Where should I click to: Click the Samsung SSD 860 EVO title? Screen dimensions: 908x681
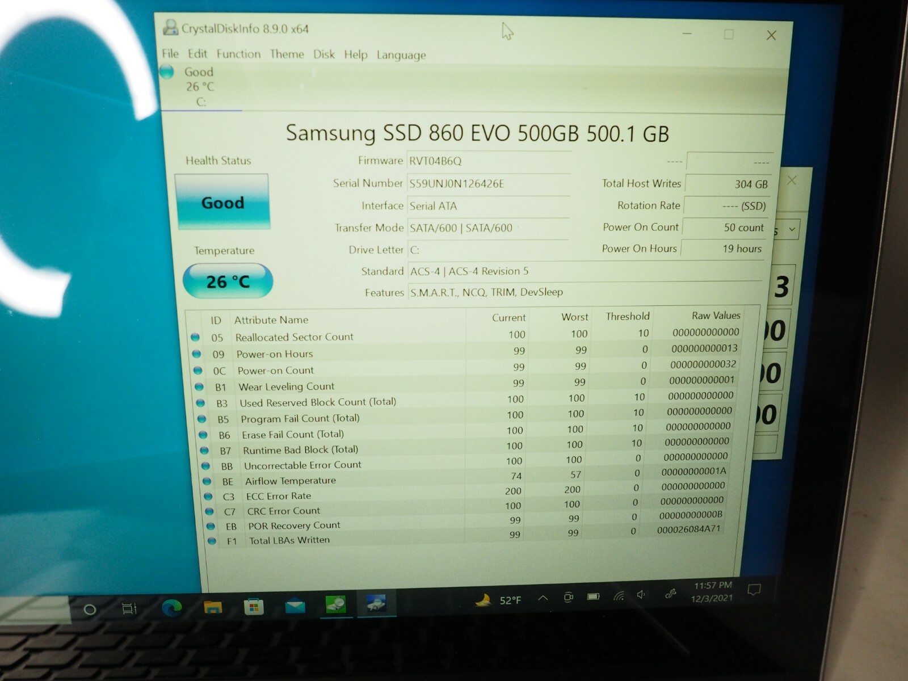[477, 133]
